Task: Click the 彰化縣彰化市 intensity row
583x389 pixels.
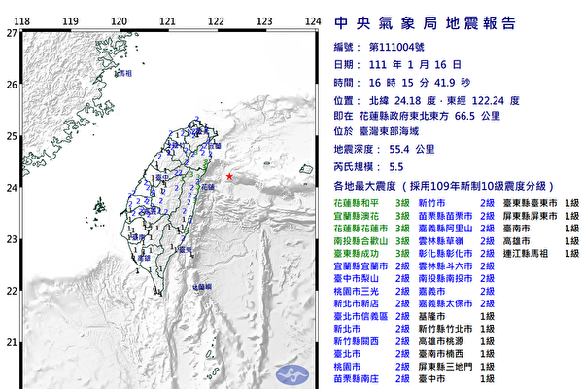Action: (x=457, y=254)
